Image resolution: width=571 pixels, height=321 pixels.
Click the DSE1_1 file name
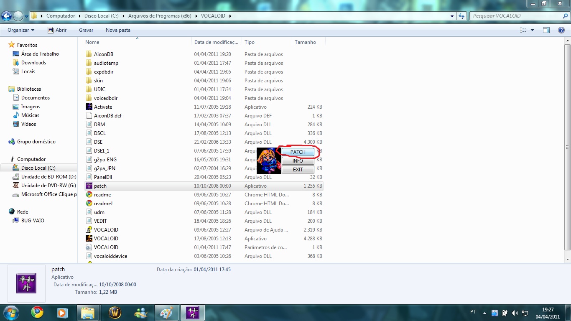[102, 150]
